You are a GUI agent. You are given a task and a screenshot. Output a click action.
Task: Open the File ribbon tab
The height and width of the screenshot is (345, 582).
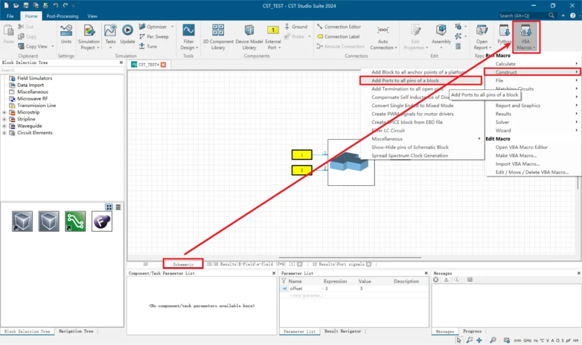tap(10, 16)
